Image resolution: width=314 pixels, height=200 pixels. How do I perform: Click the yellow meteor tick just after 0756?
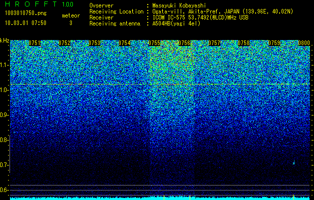pos(190,197)
